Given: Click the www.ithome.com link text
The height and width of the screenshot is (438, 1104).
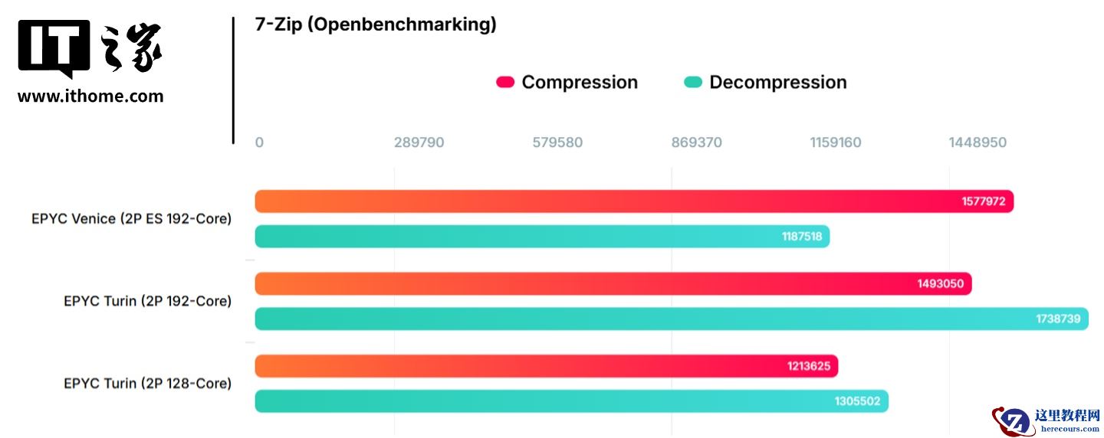Looking at the screenshot, I should click(90, 96).
